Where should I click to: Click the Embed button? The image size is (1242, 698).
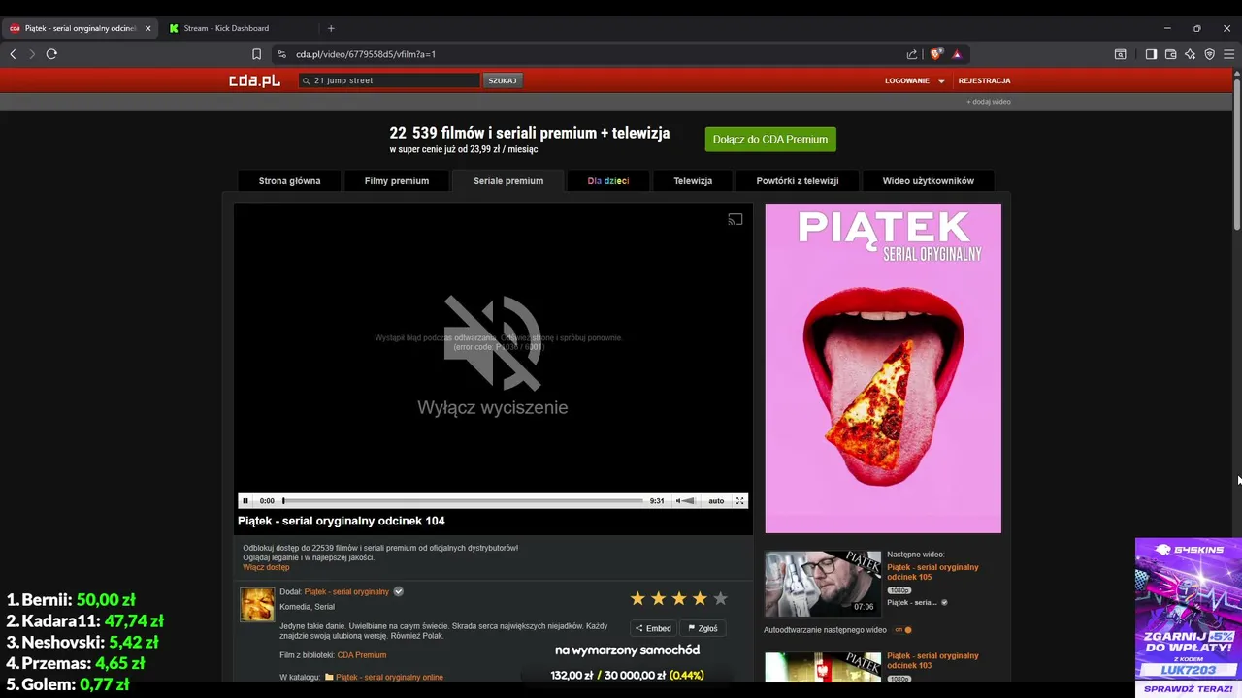(x=652, y=628)
